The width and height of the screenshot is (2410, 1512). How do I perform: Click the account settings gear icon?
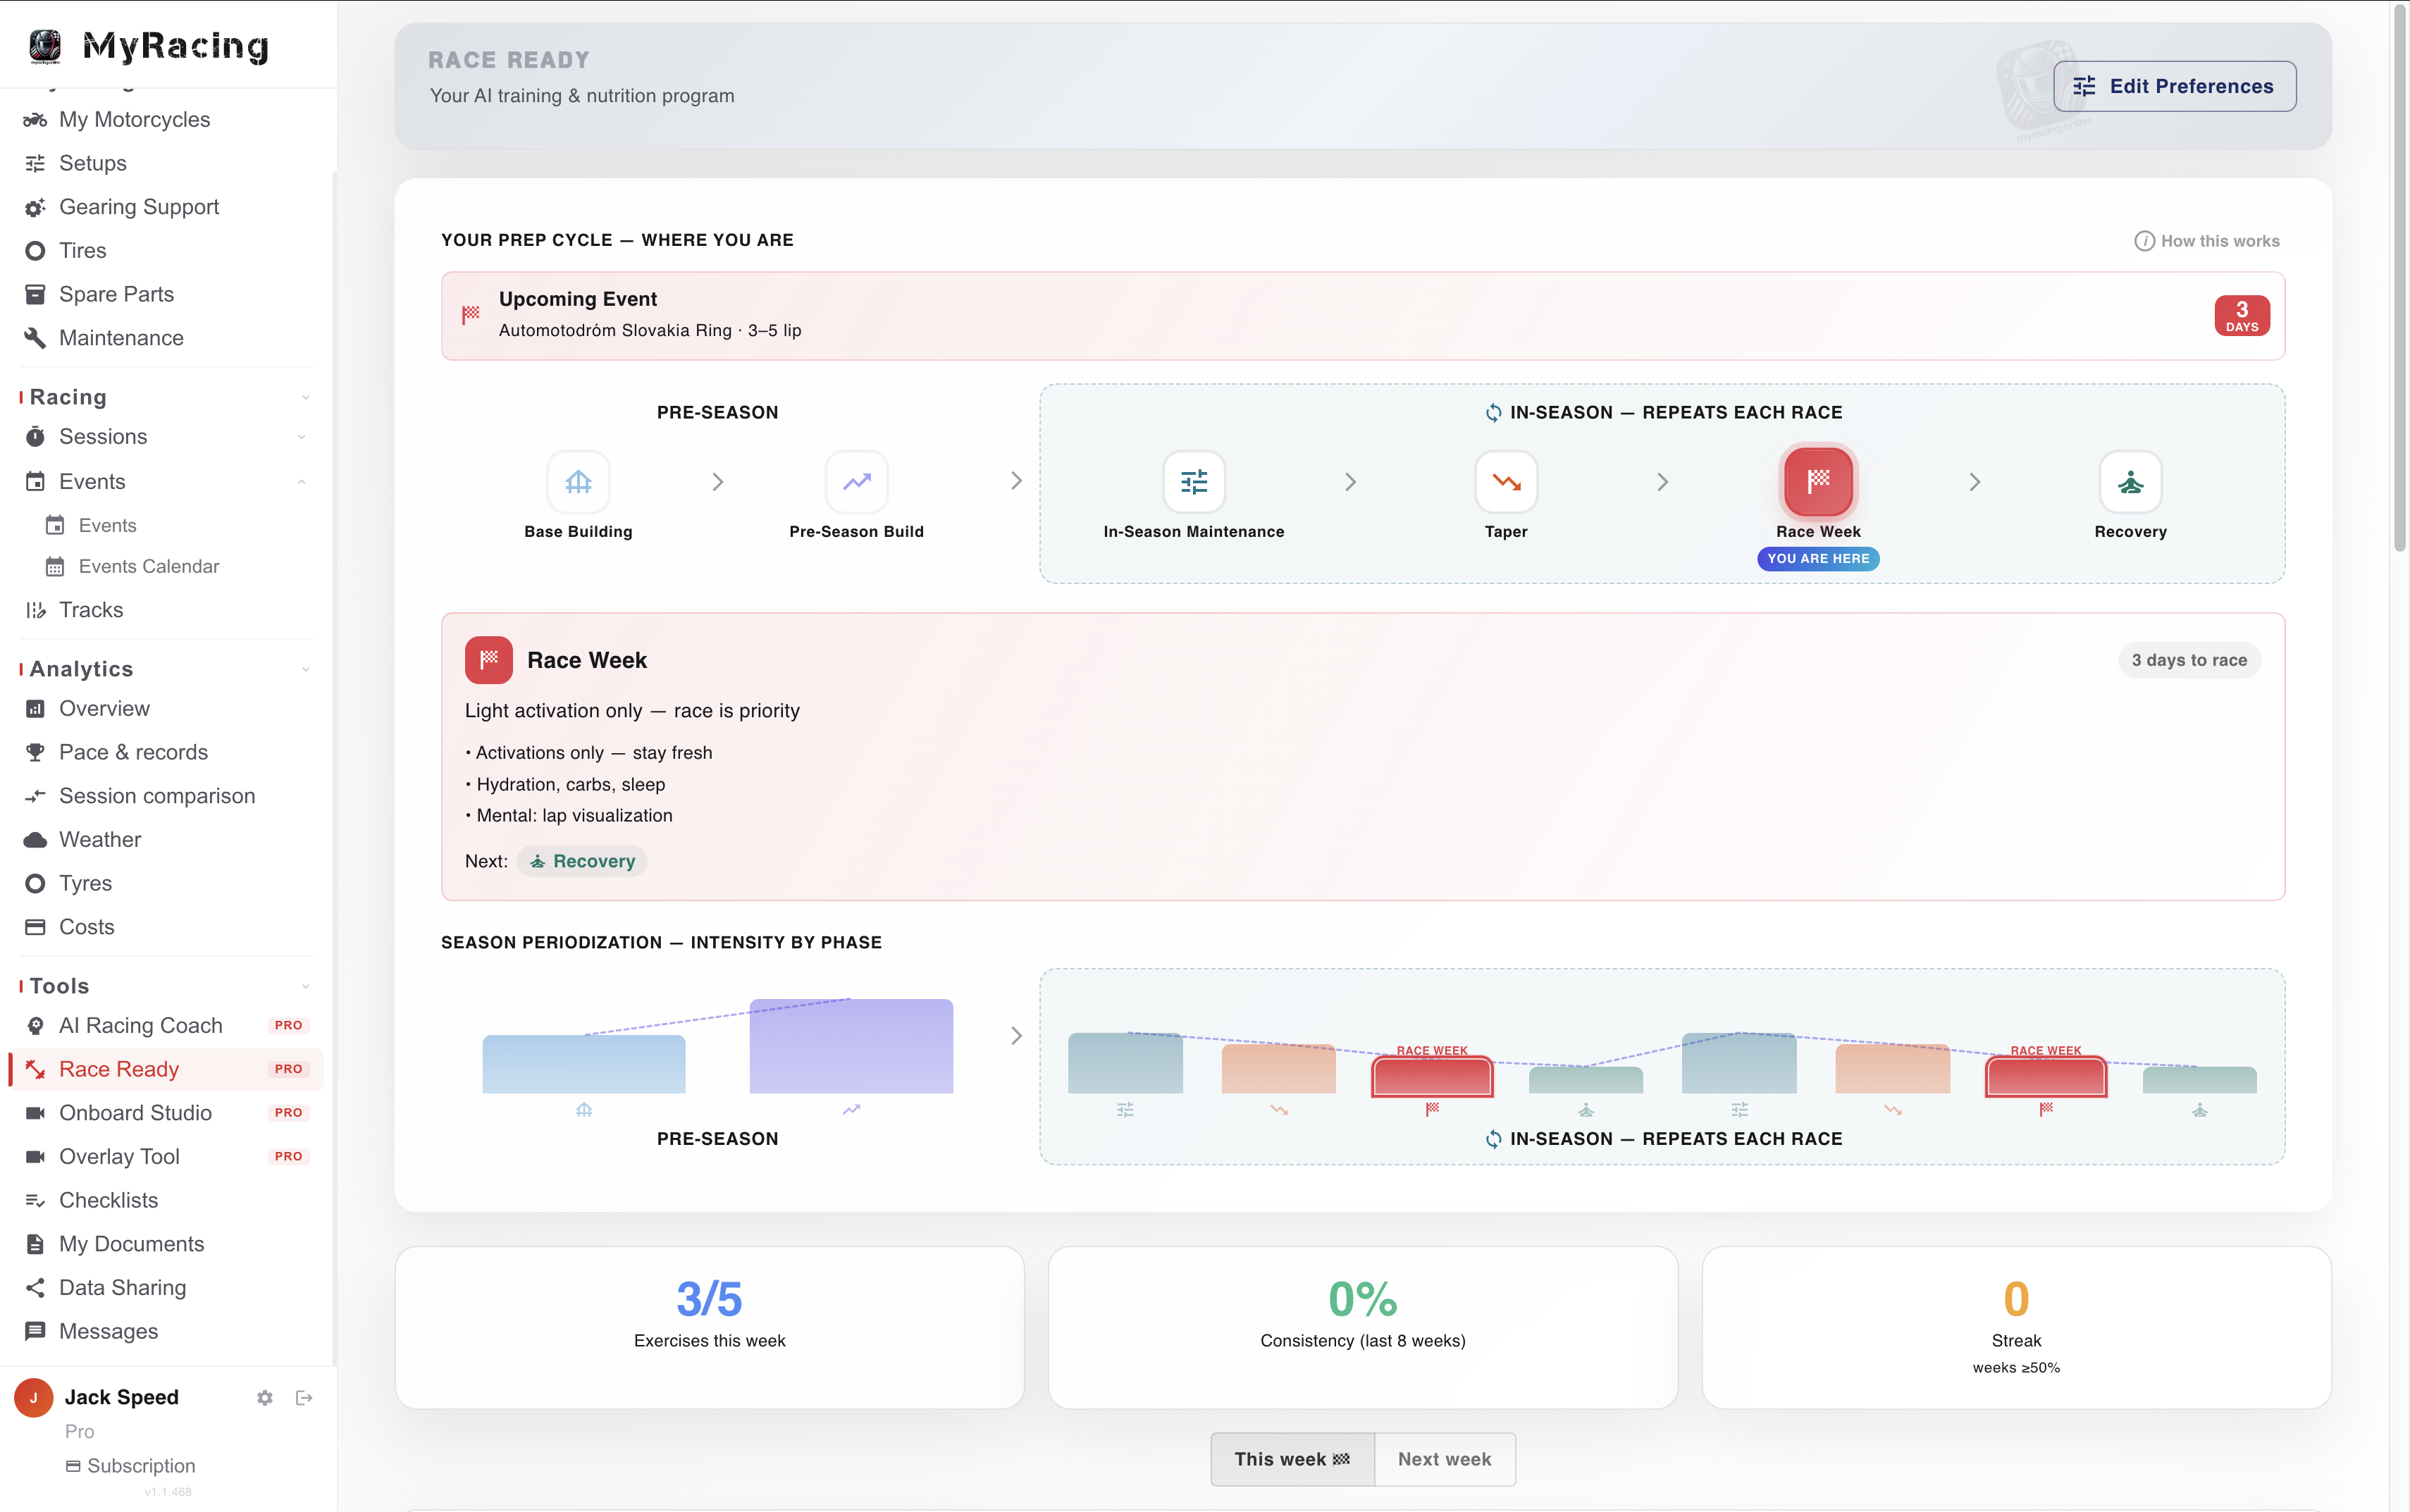tap(265, 1398)
